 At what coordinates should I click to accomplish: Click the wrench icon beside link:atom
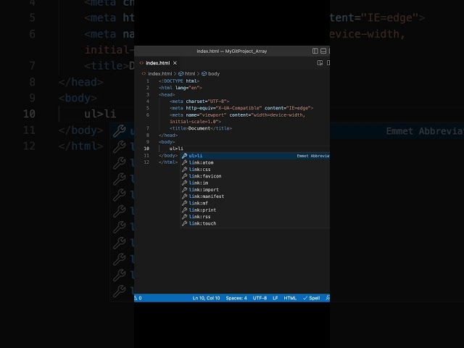[184, 162]
